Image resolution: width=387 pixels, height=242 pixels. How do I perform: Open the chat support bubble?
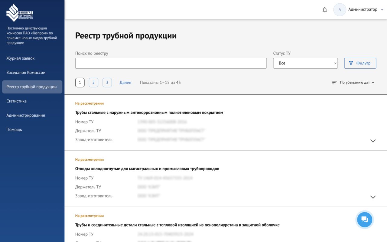point(365,220)
